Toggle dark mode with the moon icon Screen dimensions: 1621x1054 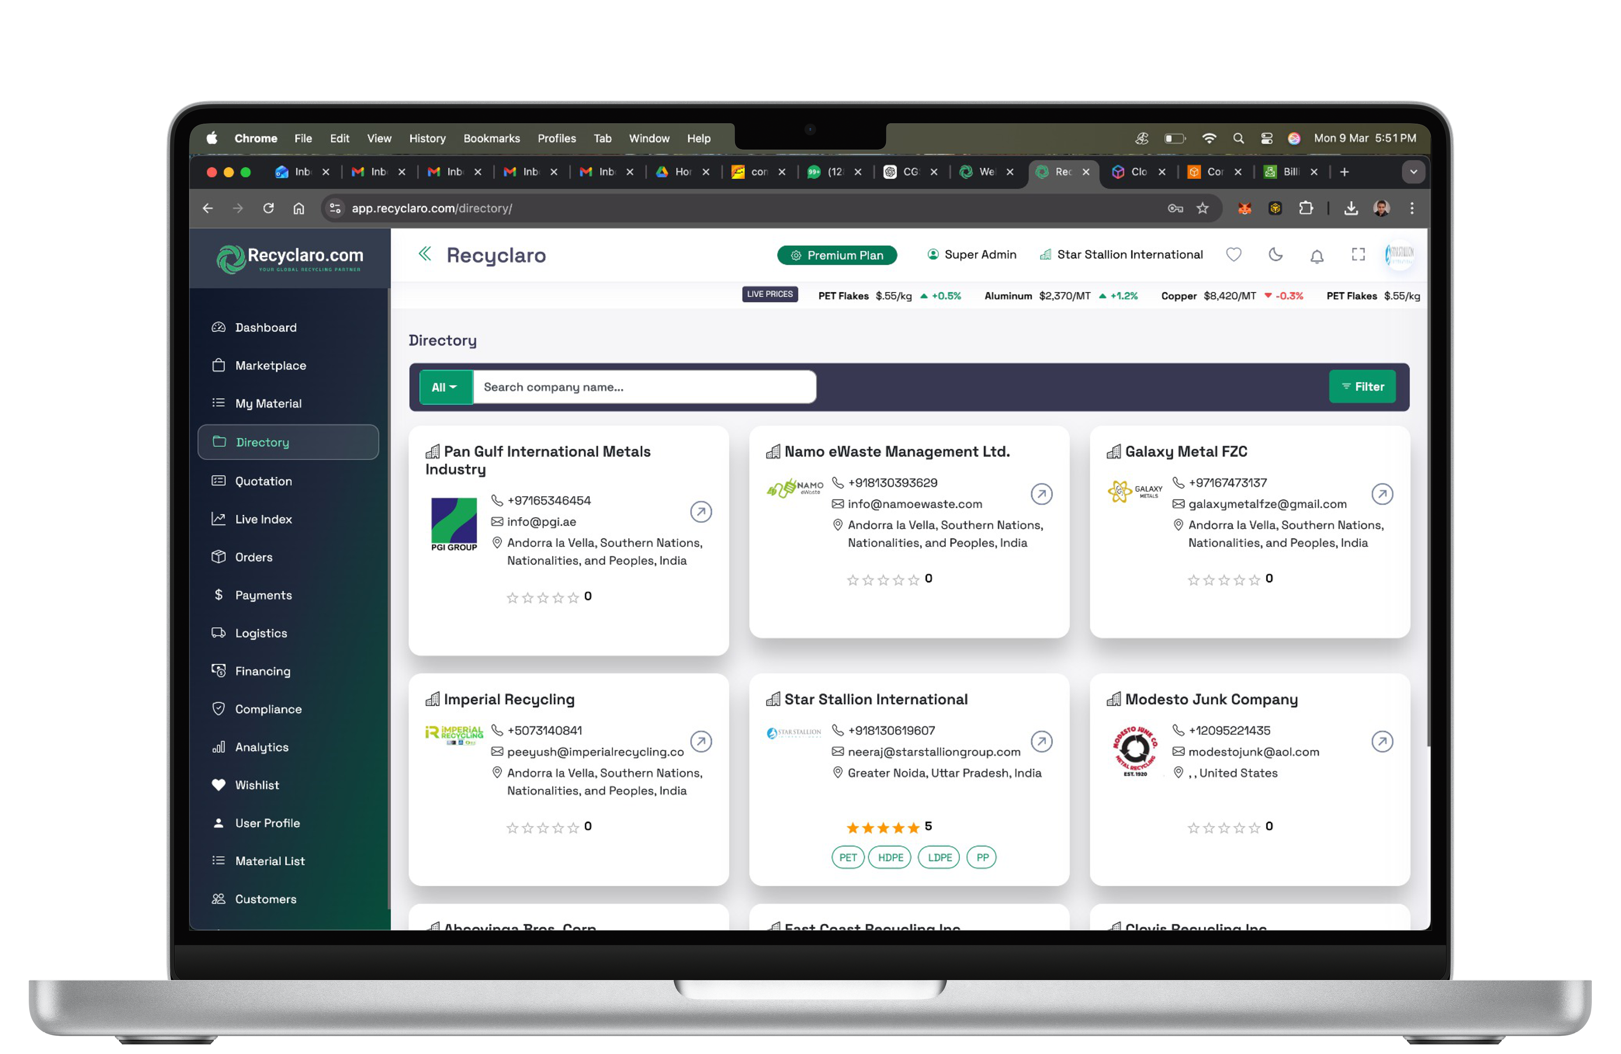point(1275,255)
